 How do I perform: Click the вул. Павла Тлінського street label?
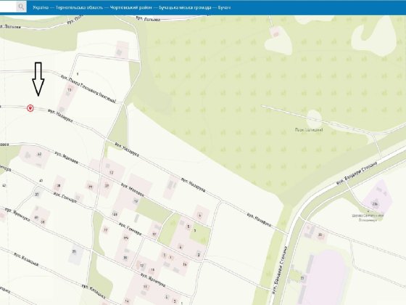point(88,89)
